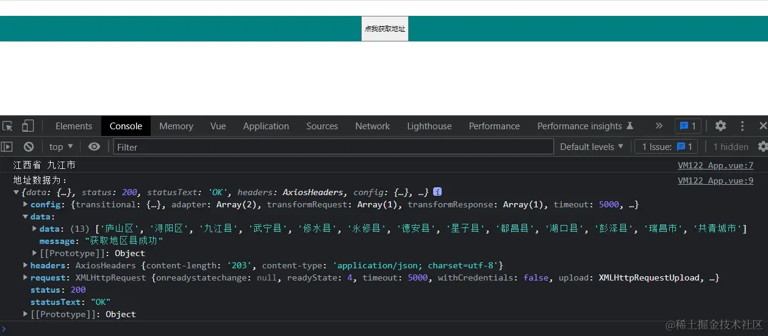Open DevTools settings gear
Screen dimensions: 768x336
(x=720, y=126)
